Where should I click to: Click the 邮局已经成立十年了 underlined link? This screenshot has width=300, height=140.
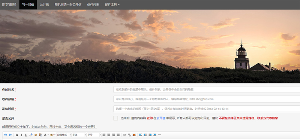pos(49,127)
